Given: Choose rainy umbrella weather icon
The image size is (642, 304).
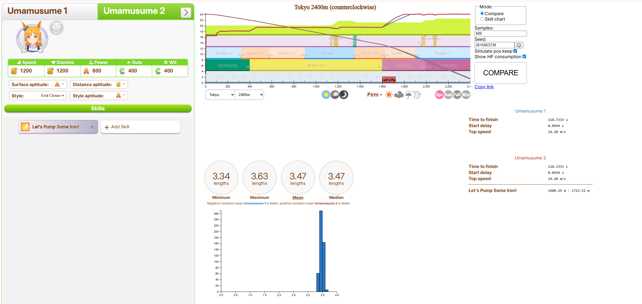Looking at the screenshot, I should pyautogui.click(x=408, y=95).
